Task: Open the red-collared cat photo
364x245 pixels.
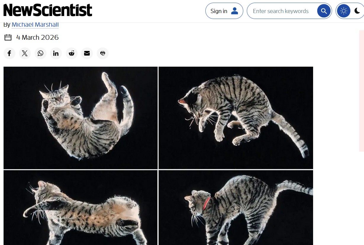Action: (236, 207)
